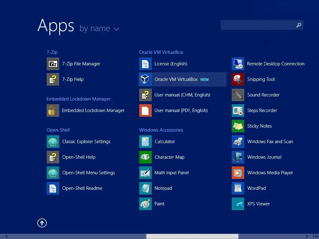
Task: Click the Open-Shell group header
Action: tap(58, 130)
